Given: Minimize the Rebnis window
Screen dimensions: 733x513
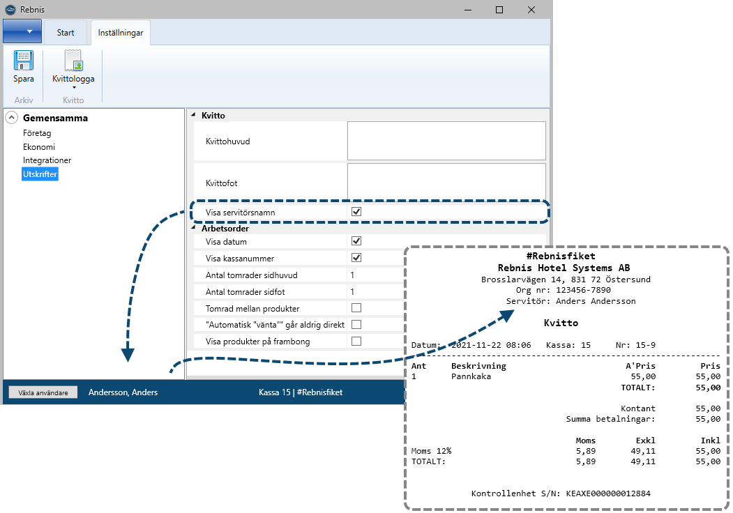Looking at the screenshot, I should 468,9.
